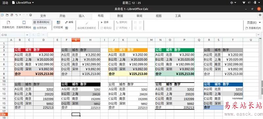Click cell D8 showing ¥225,213.00 in red table
This screenshot has height=119, width=263.
click(43, 74)
